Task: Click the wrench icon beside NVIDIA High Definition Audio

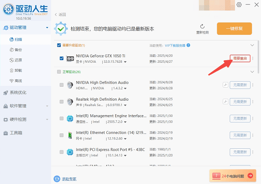Action: pos(225,85)
